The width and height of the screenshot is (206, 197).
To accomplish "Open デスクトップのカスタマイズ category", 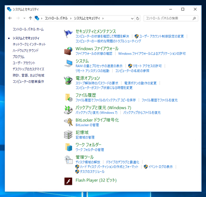I will click(x=28, y=69).
